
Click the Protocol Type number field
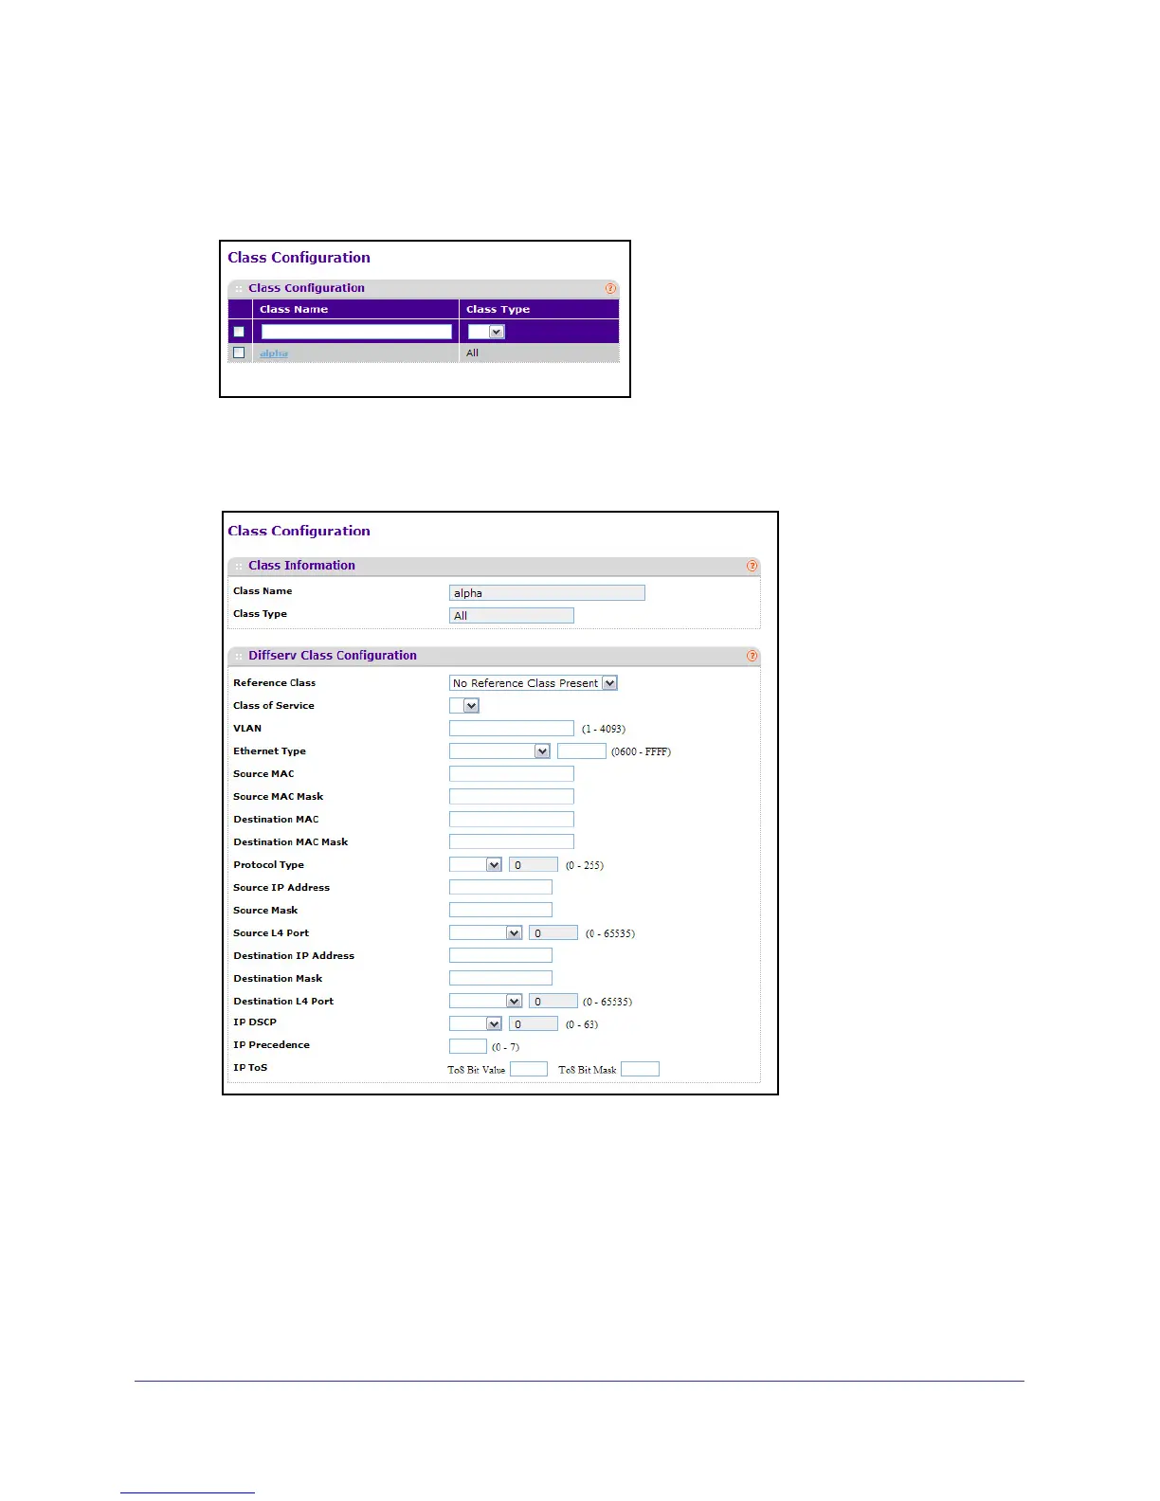534,865
